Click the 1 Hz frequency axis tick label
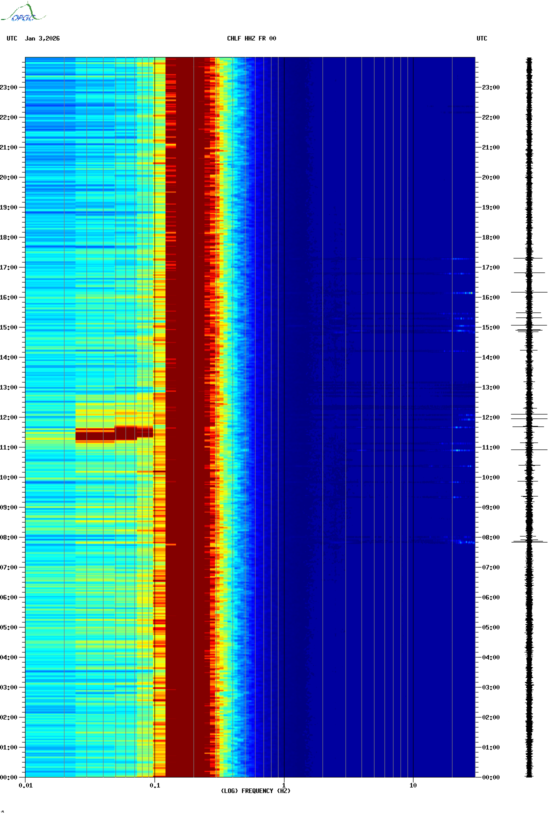This screenshot has height=817, width=551. [284, 785]
